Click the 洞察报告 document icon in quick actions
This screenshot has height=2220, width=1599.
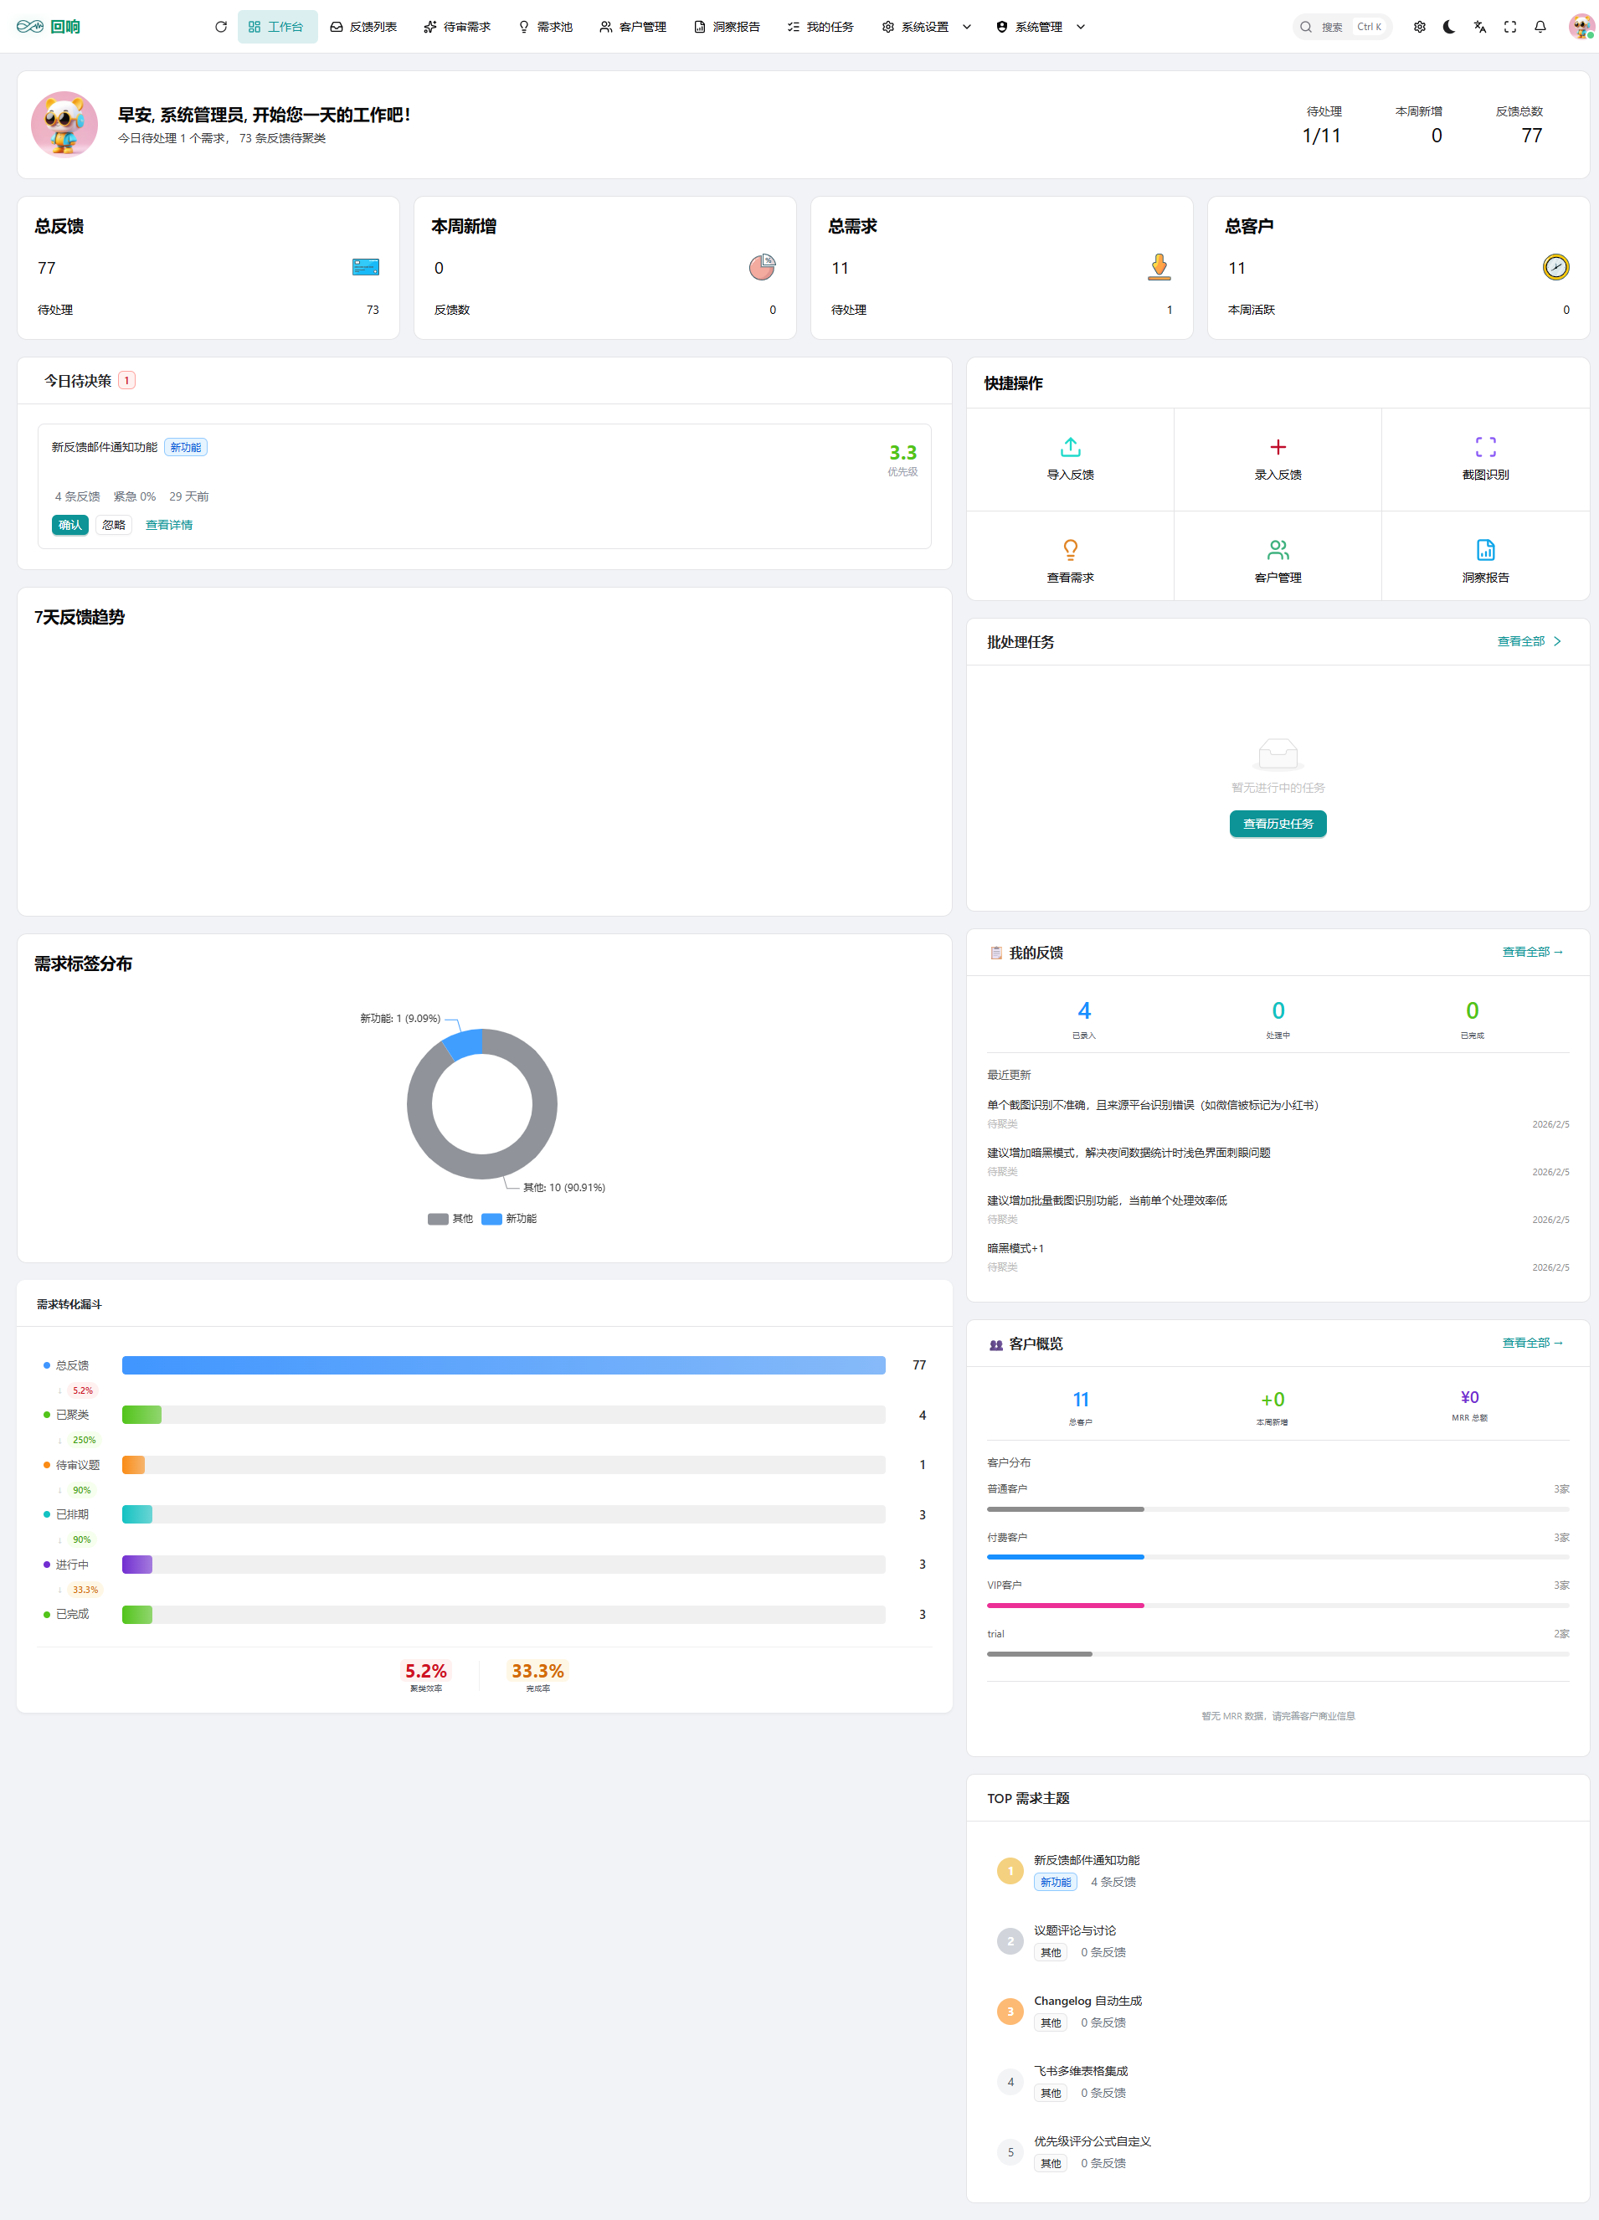(x=1485, y=549)
